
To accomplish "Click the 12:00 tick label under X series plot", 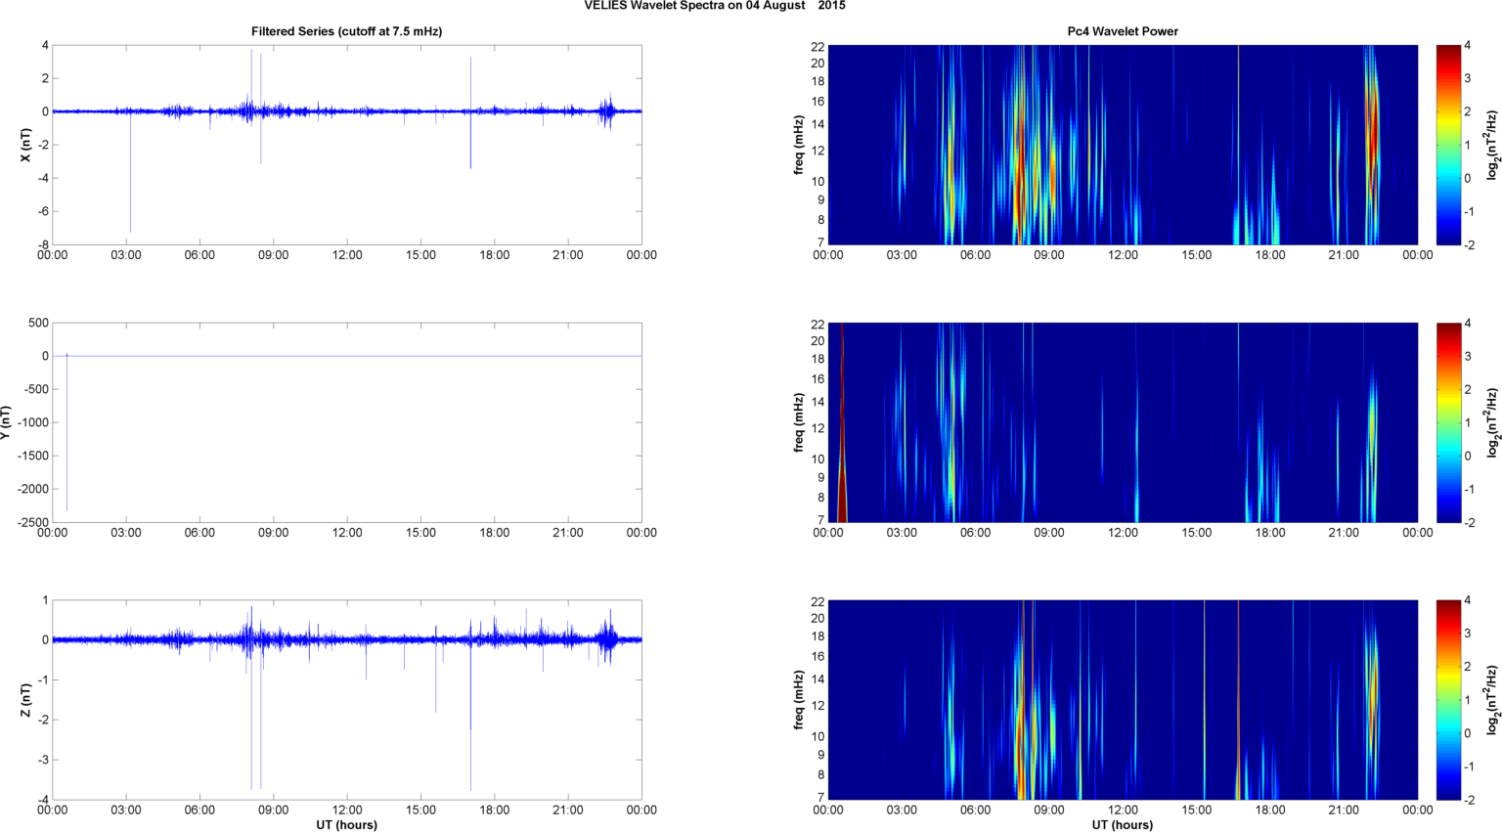I will point(347,255).
